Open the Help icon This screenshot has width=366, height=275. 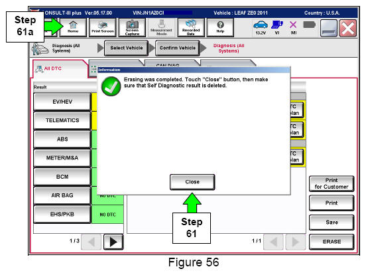point(220,28)
